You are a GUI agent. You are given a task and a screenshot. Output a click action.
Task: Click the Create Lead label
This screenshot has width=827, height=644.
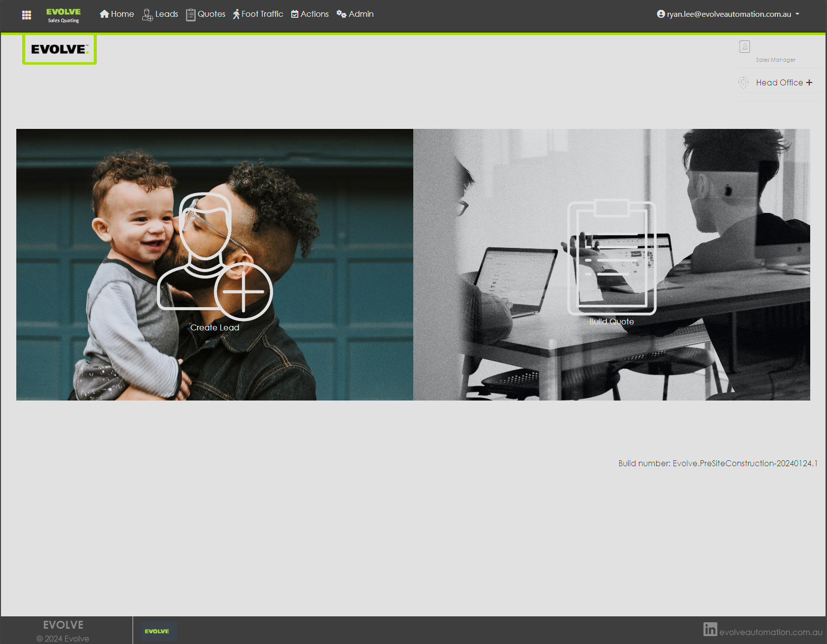[x=215, y=327]
